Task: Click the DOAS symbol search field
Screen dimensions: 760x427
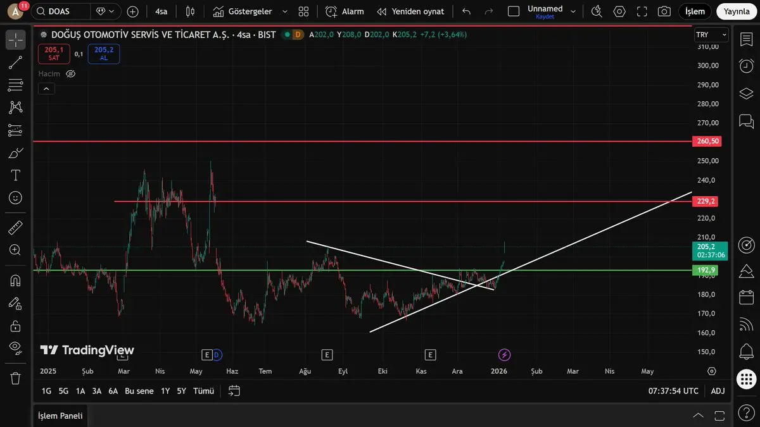Action: point(60,11)
